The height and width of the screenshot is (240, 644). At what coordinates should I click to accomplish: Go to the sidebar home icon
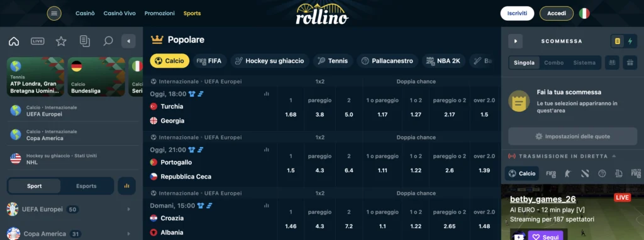pos(14,41)
